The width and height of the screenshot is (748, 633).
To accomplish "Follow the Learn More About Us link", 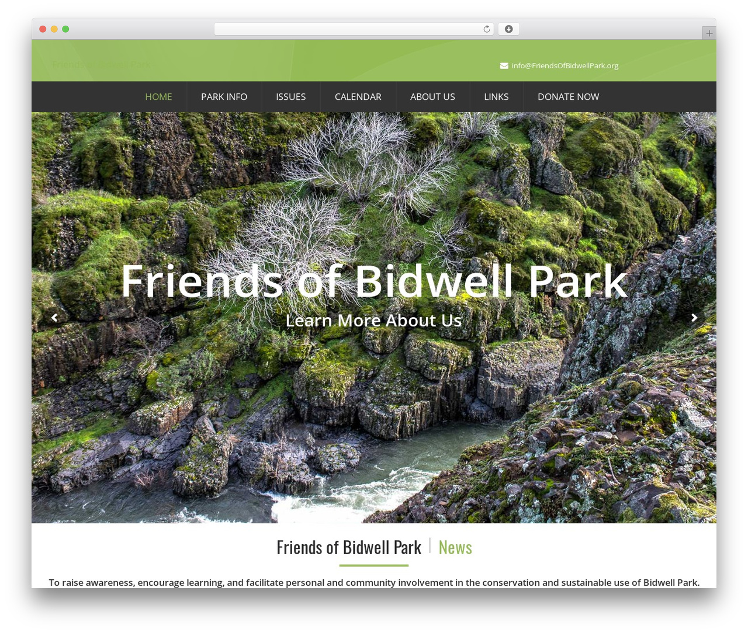I will click(x=374, y=321).
